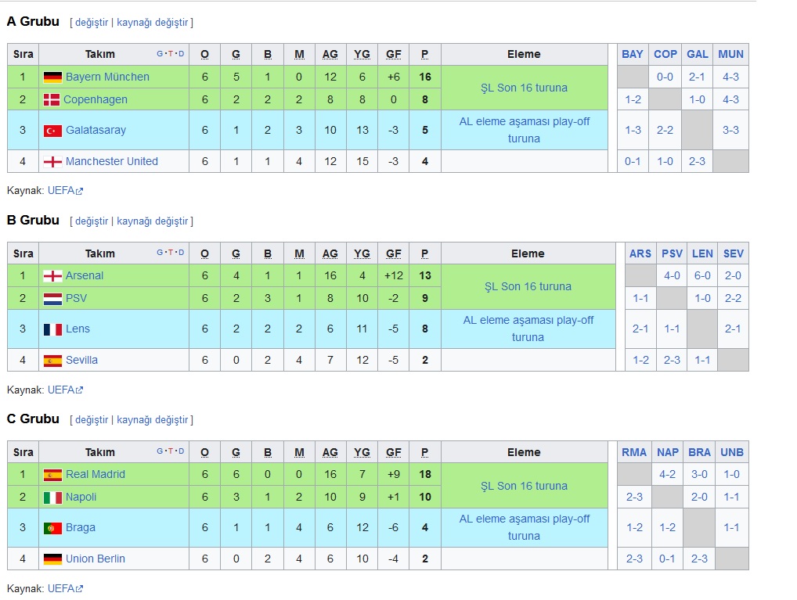Click the Danish flag beside Copenhagen
Image resolution: width=797 pixels, height=600 pixels.
pyautogui.click(x=52, y=99)
